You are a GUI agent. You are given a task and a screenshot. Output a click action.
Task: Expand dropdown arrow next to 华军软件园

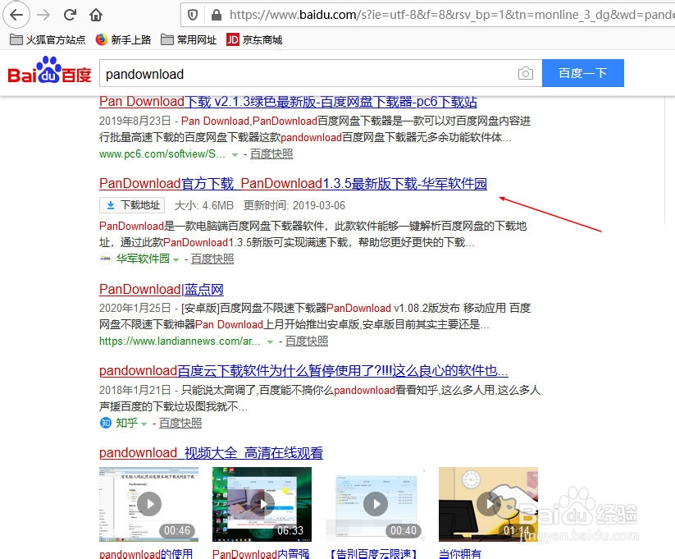coord(176,260)
